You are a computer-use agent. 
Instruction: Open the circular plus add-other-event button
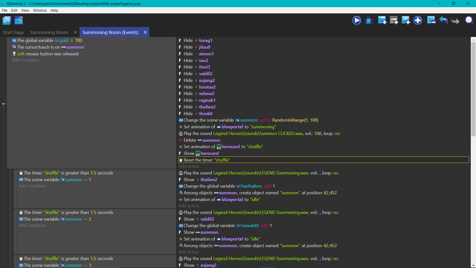[x=418, y=20]
